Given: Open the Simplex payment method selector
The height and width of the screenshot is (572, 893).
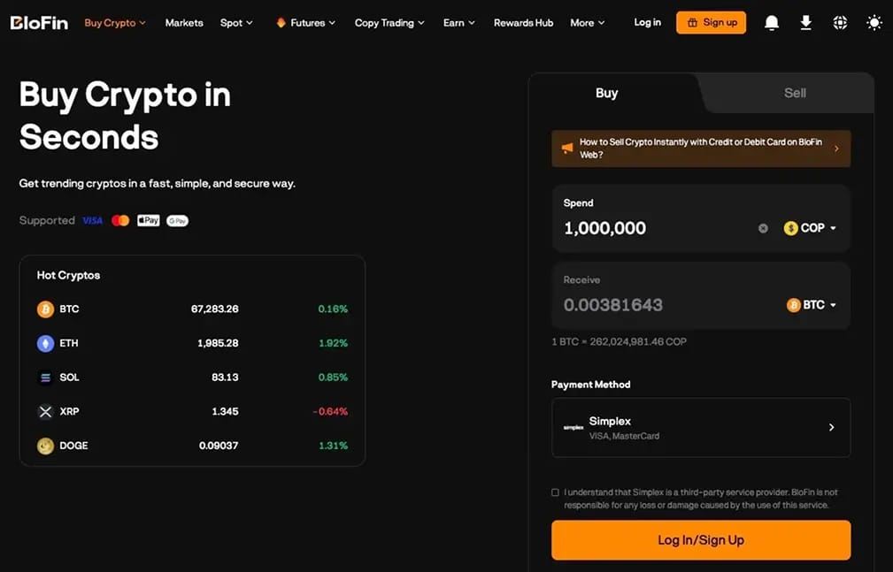Looking at the screenshot, I should click(701, 427).
